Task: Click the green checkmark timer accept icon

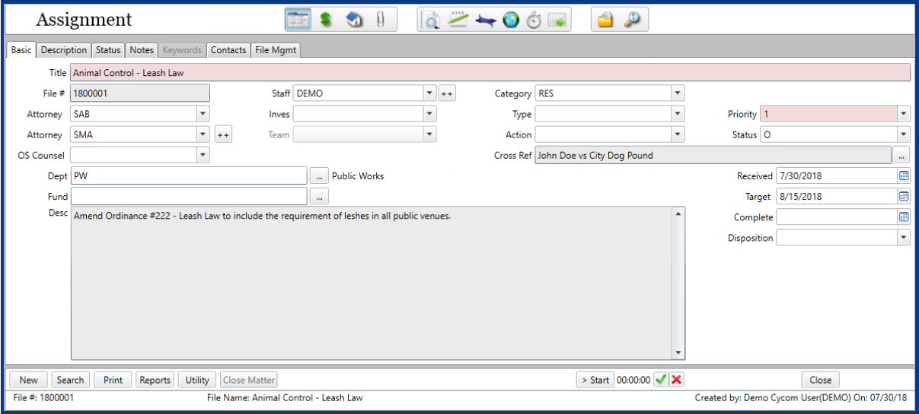Action: point(661,380)
